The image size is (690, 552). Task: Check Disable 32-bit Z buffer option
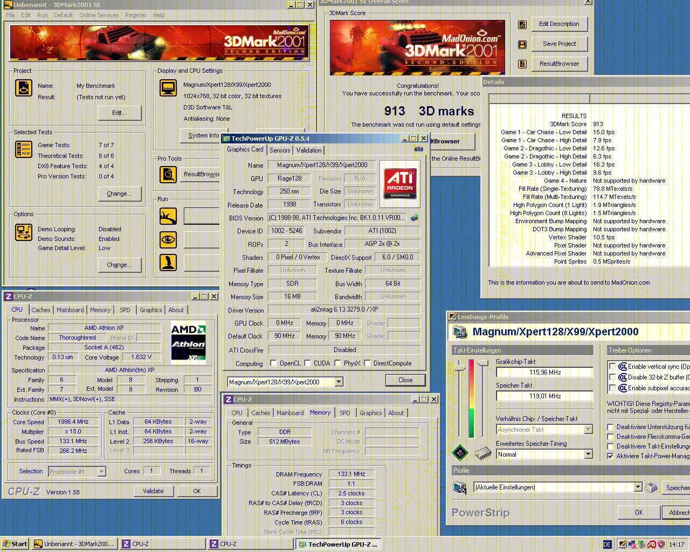point(612,377)
